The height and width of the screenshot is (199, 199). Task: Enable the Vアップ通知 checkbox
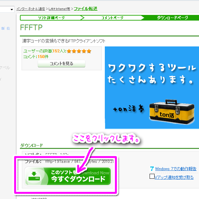pos(152,177)
